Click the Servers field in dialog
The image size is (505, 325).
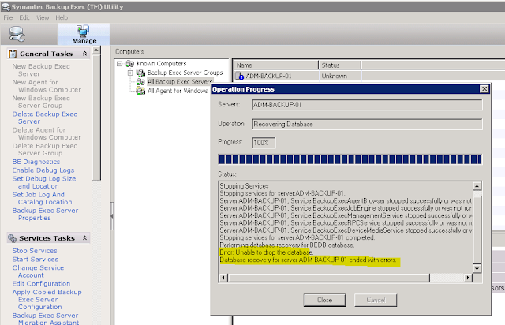[367, 105]
